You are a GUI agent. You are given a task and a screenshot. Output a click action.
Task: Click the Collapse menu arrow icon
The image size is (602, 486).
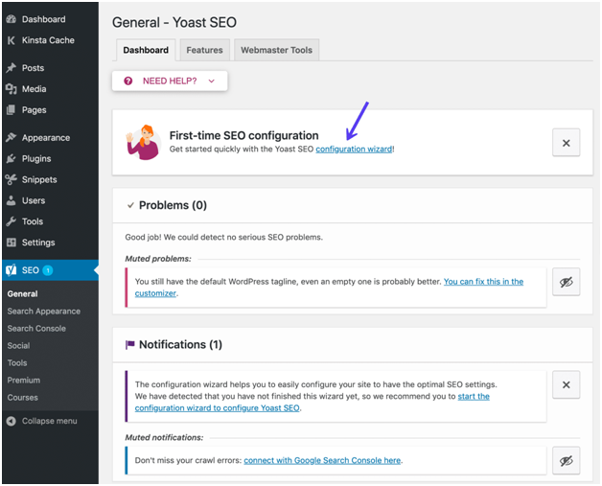(12, 421)
